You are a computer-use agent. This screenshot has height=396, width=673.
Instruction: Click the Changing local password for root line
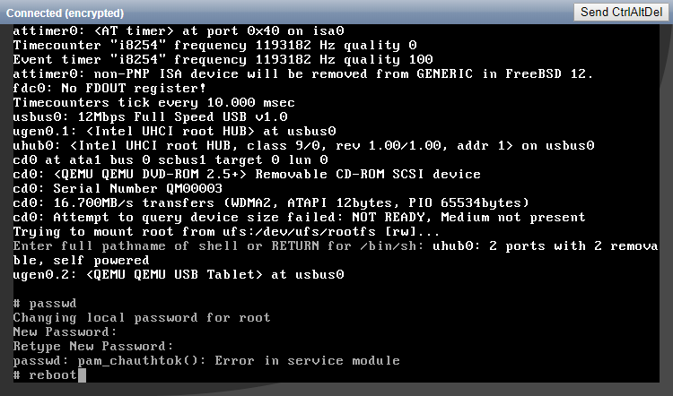141,318
